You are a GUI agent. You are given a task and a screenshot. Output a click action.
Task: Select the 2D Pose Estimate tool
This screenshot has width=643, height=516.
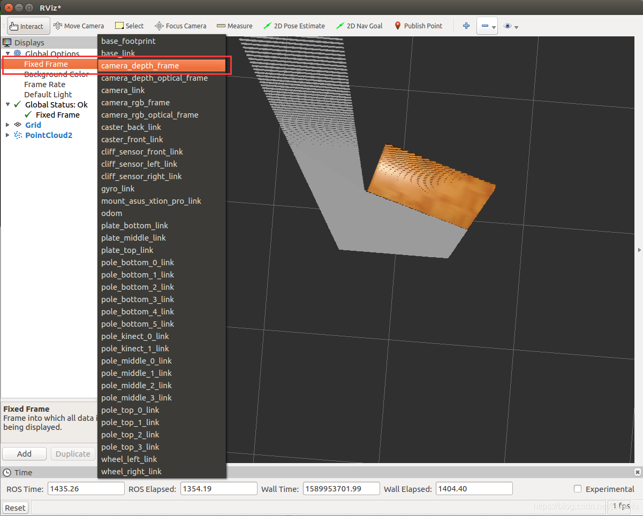(x=294, y=26)
